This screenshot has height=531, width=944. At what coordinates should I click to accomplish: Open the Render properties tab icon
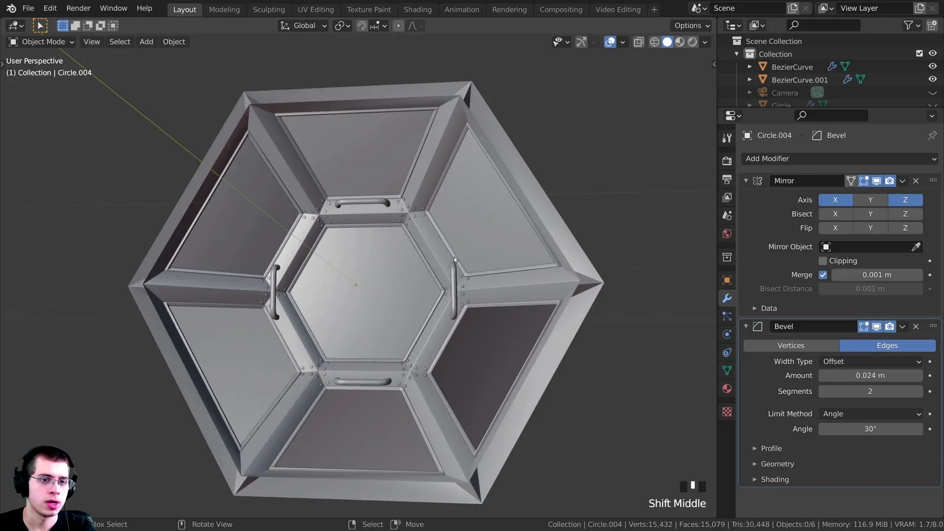pyautogui.click(x=727, y=161)
